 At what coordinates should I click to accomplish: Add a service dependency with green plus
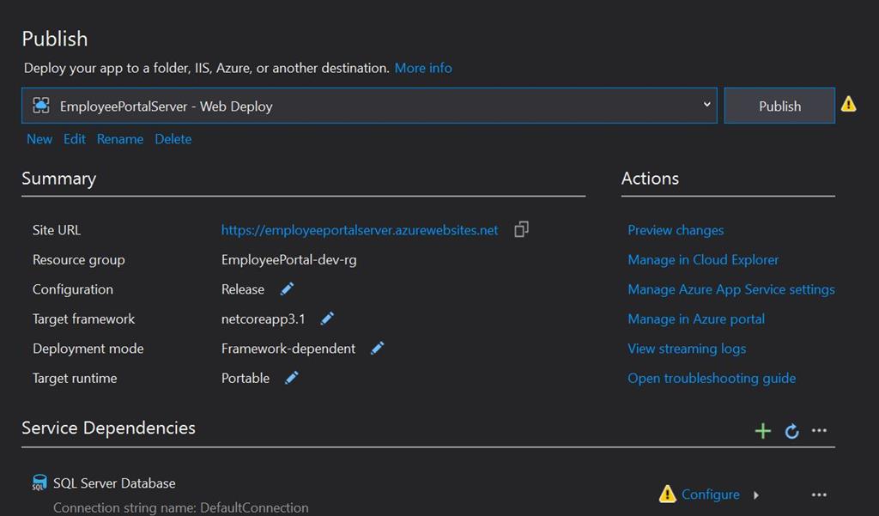pyautogui.click(x=762, y=431)
